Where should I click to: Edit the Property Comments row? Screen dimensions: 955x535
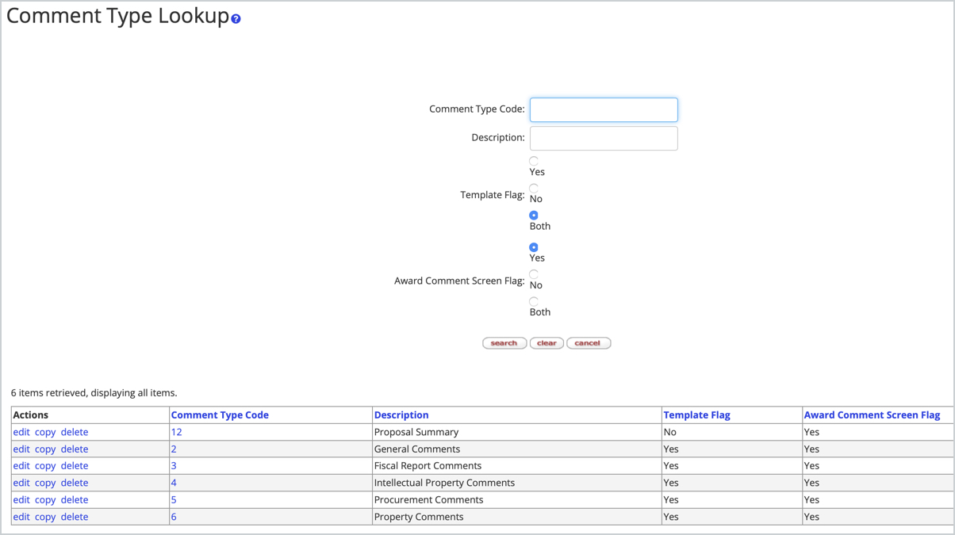[21, 517]
